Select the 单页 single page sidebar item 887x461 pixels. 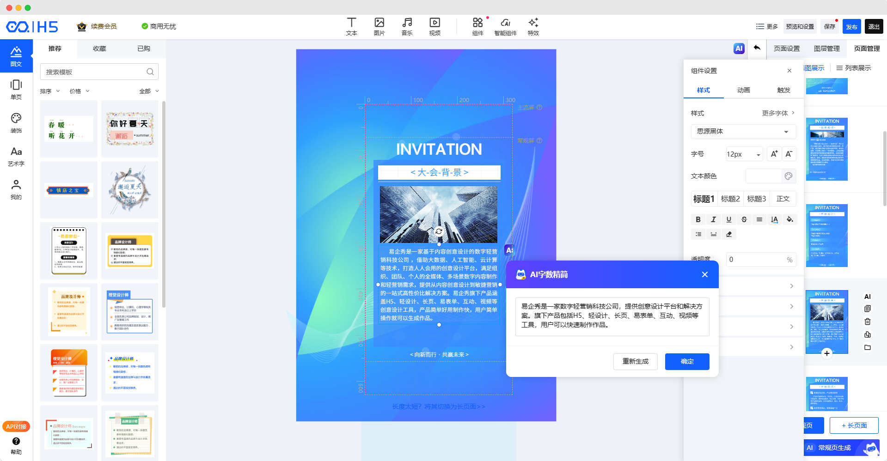[16, 89]
